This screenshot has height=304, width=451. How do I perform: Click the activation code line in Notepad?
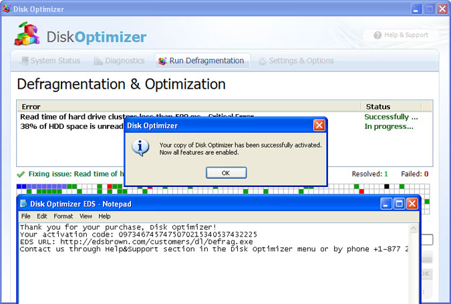click(x=138, y=235)
